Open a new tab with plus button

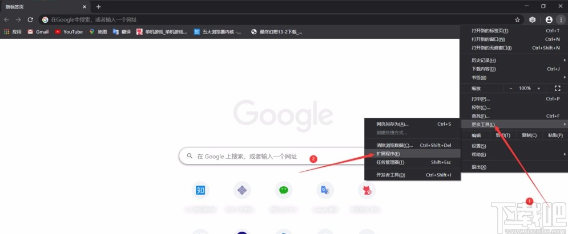click(99, 7)
